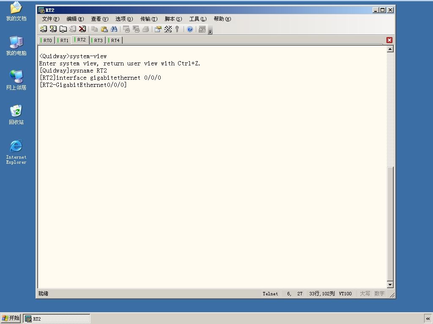
Task: Click the 'sysname RT2' terminal line
Action: tap(73, 70)
